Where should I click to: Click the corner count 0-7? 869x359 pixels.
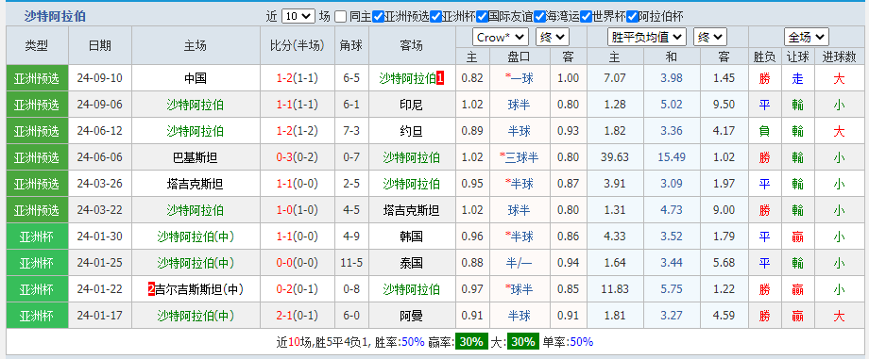(351, 157)
